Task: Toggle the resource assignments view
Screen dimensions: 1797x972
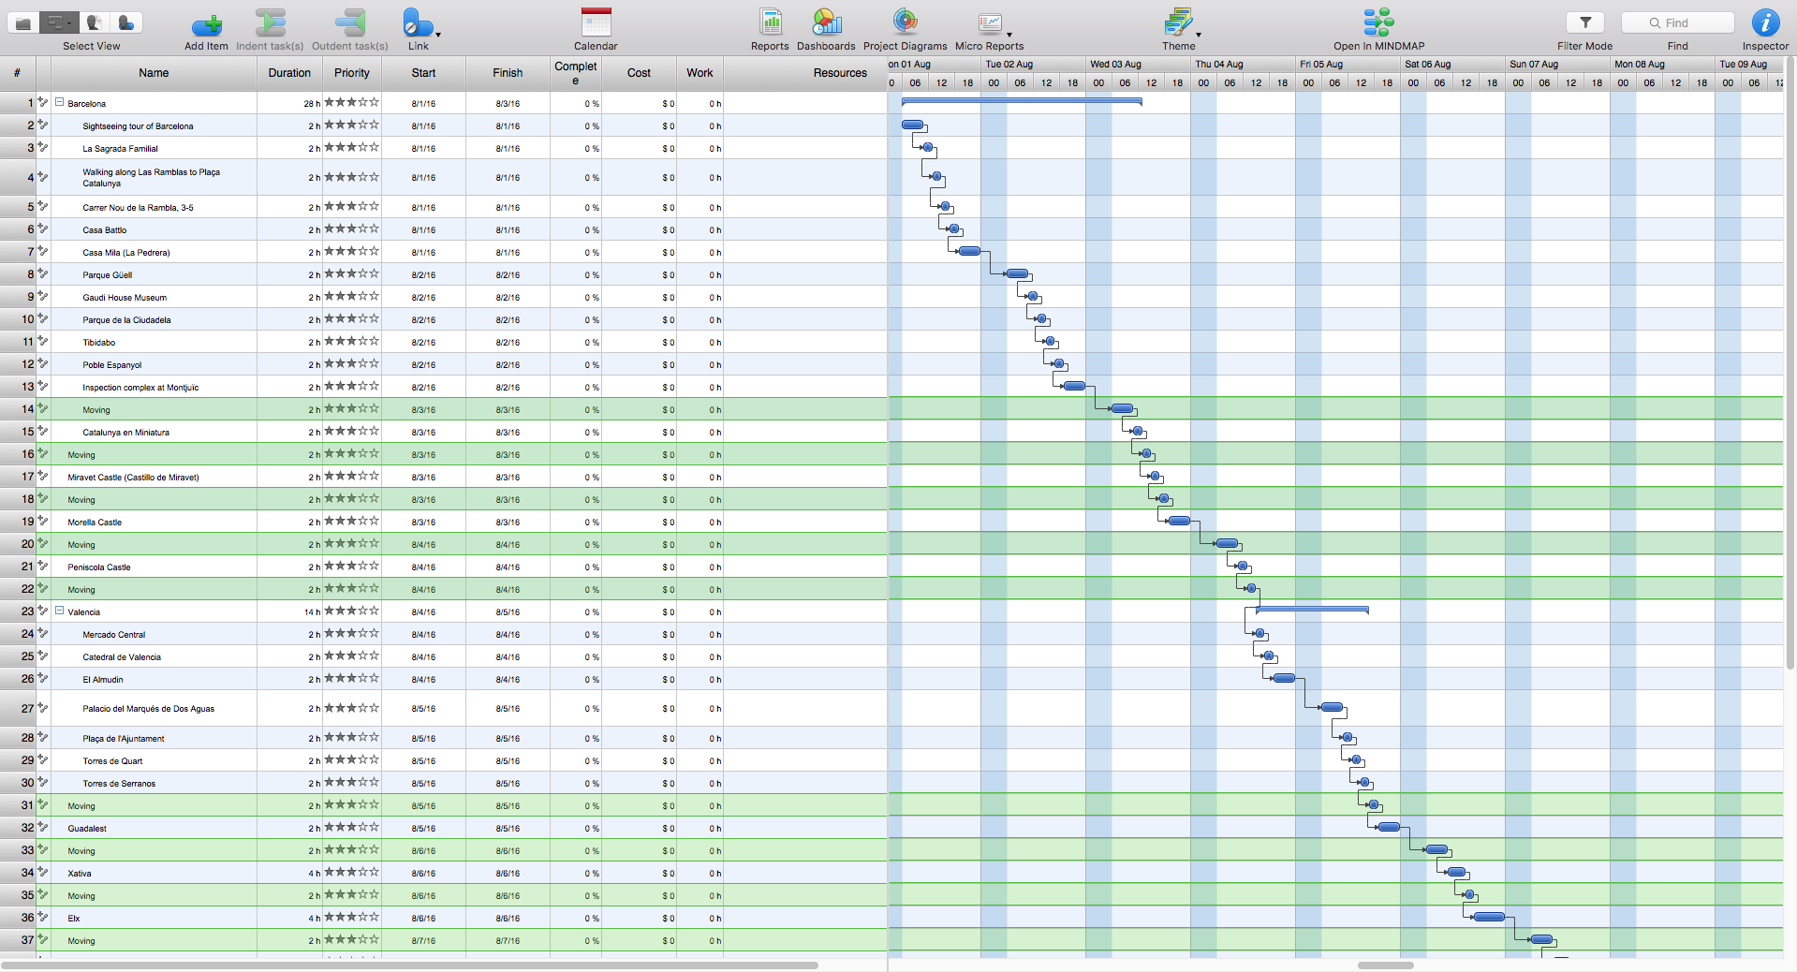Action: click(x=126, y=22)
